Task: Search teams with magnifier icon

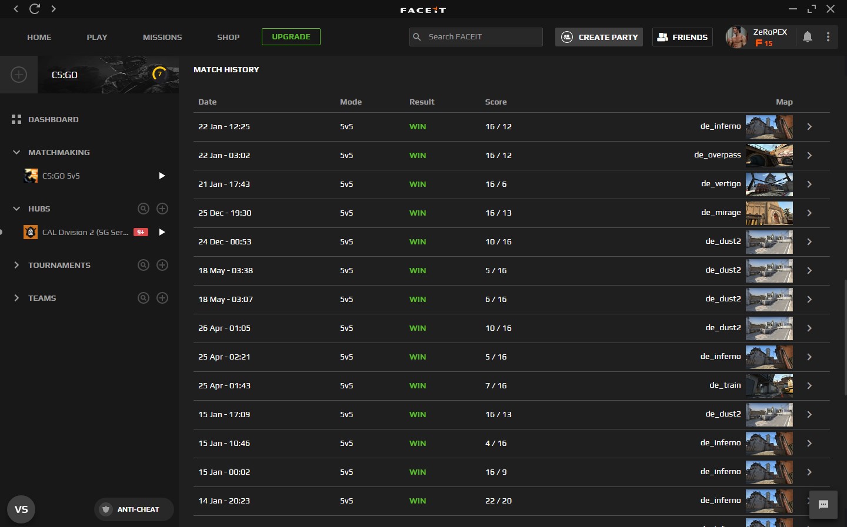Action: tap(144, 298)
